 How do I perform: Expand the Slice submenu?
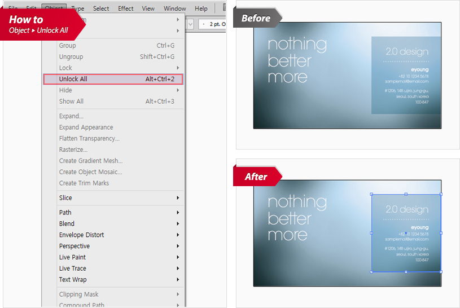tap(113, 198)
